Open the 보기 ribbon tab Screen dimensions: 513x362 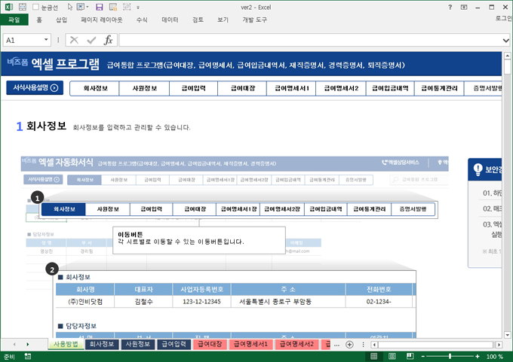coord(223,20)
